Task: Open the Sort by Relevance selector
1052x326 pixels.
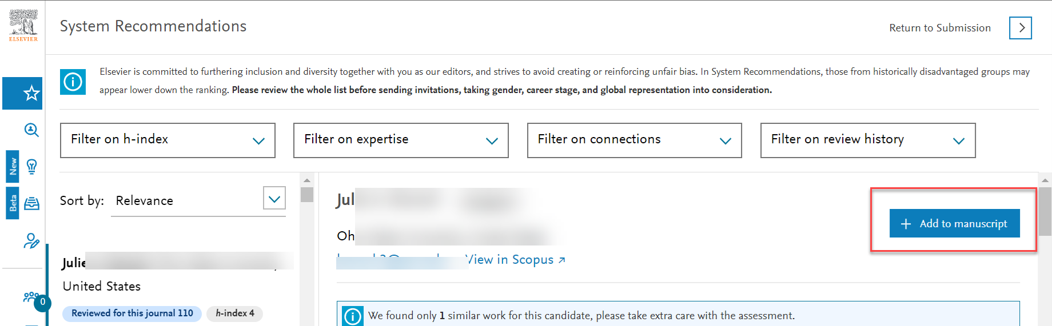Action: click(198, 200)
